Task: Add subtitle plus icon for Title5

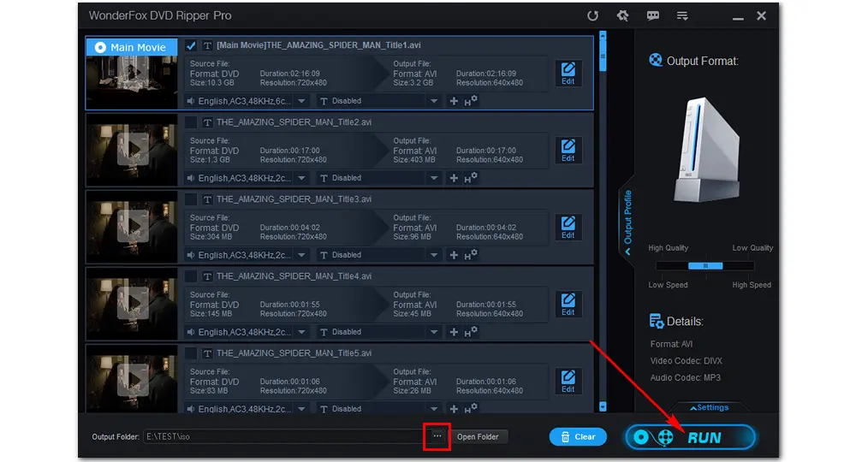Action: (454, 409)
